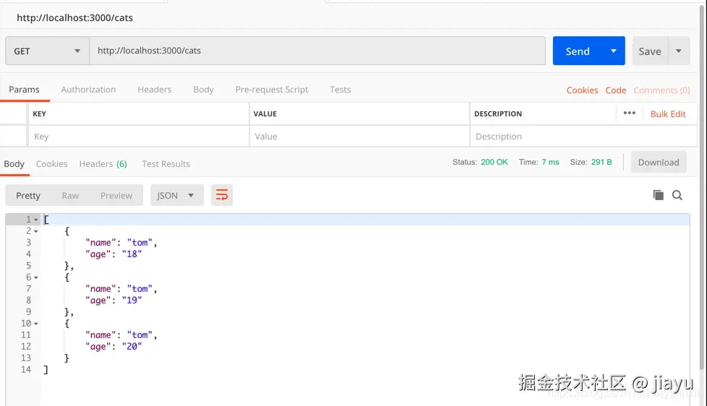
Task: Click the Description input cell
Action: point(583,136)
